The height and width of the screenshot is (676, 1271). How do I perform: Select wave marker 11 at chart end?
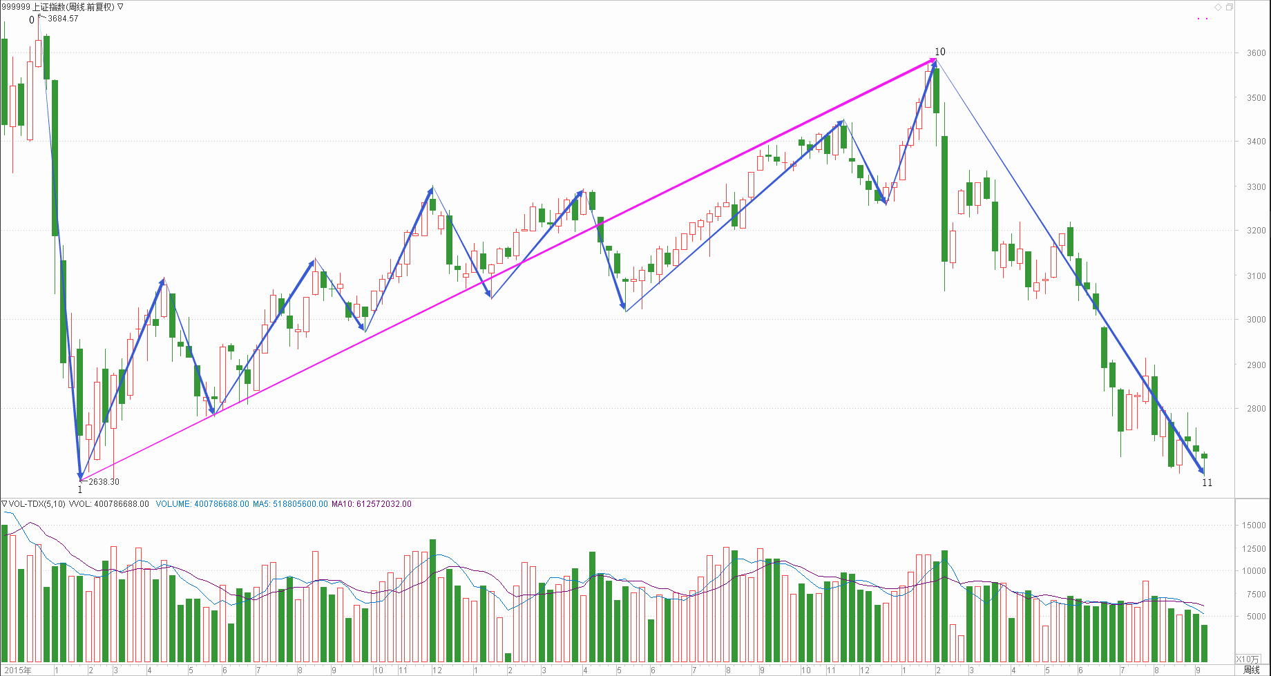pos(1207,483)
